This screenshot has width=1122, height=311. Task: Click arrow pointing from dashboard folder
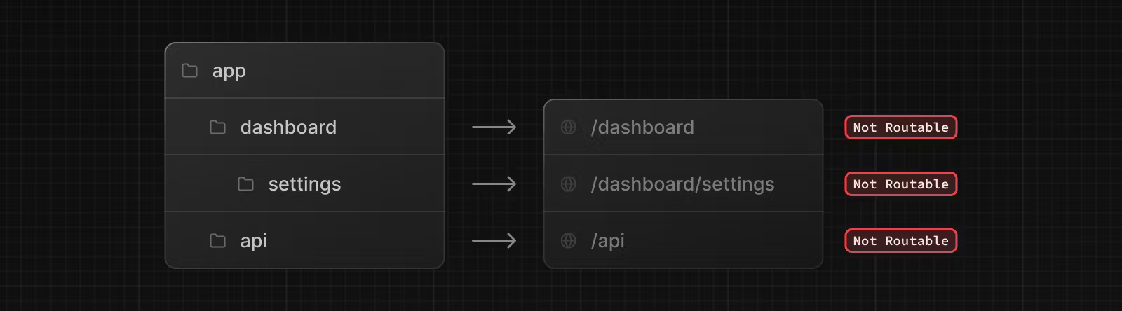click(494, 127)
